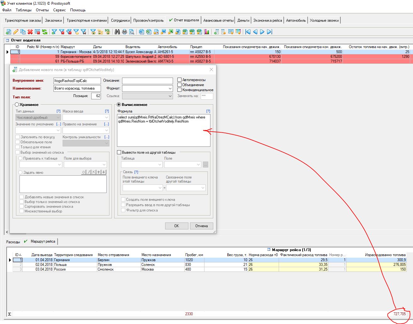This screenshot has height=324, width=413.
Task: Click the copy record toolbar icon
Action: point(23,32)
